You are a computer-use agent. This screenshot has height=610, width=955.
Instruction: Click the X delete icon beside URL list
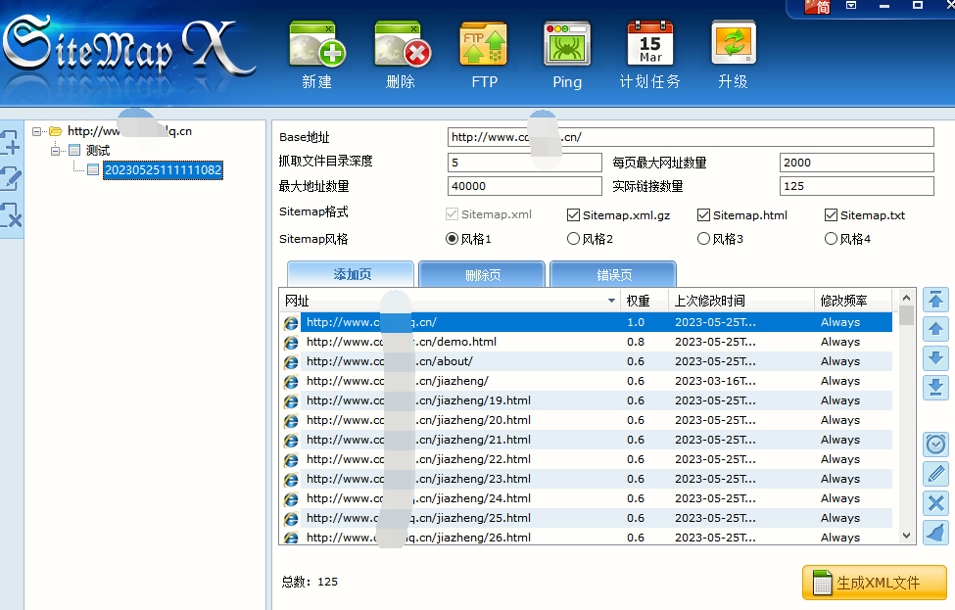tap(936, 503)
